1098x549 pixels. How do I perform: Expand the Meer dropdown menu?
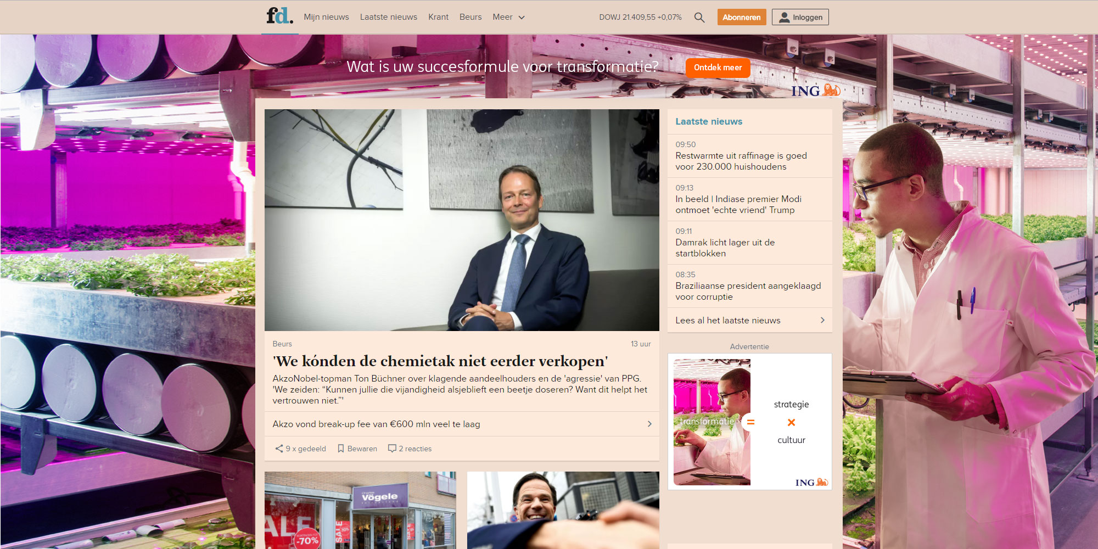pyautogui.click(x=508, y=17)
